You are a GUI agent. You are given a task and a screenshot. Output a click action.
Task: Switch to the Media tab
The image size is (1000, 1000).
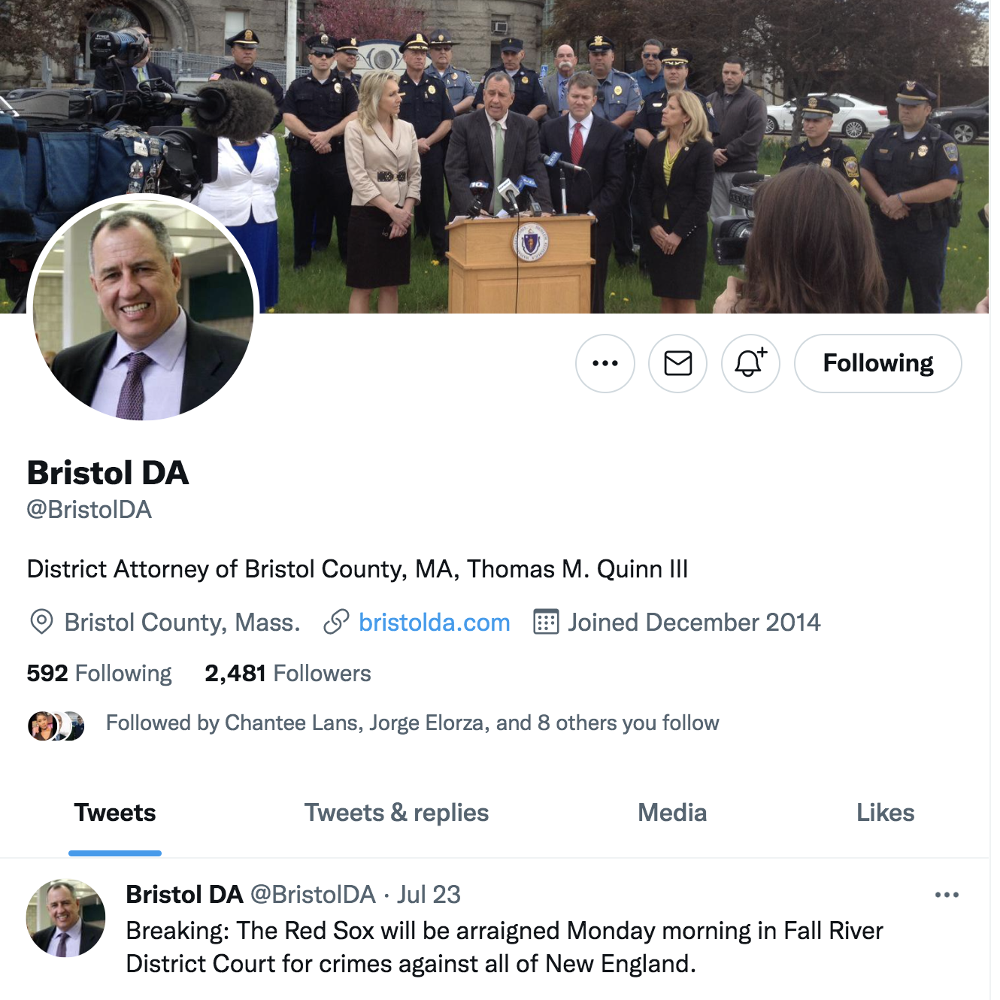pyautogui.click(x=673, y=814)
